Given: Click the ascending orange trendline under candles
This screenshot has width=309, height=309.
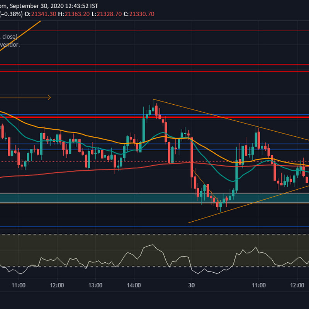Looking at the screenshot, I should pos(249,204).
